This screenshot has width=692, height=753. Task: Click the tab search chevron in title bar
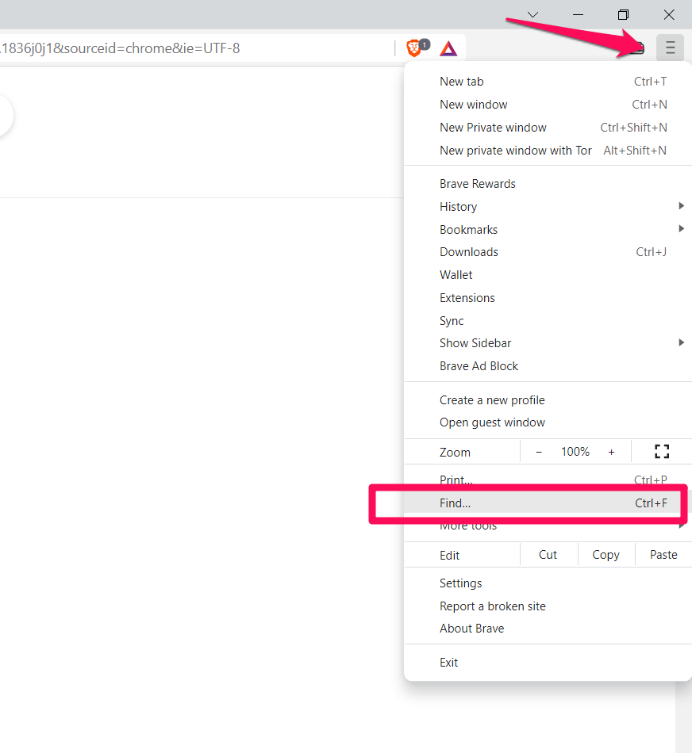click(532, 15)
